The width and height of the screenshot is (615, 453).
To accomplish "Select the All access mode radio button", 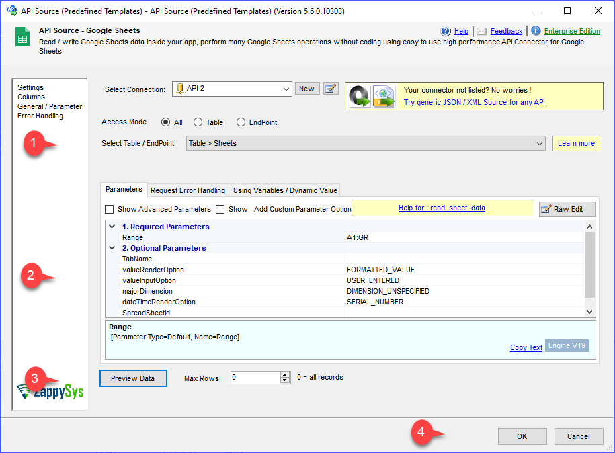I will 165,122.
